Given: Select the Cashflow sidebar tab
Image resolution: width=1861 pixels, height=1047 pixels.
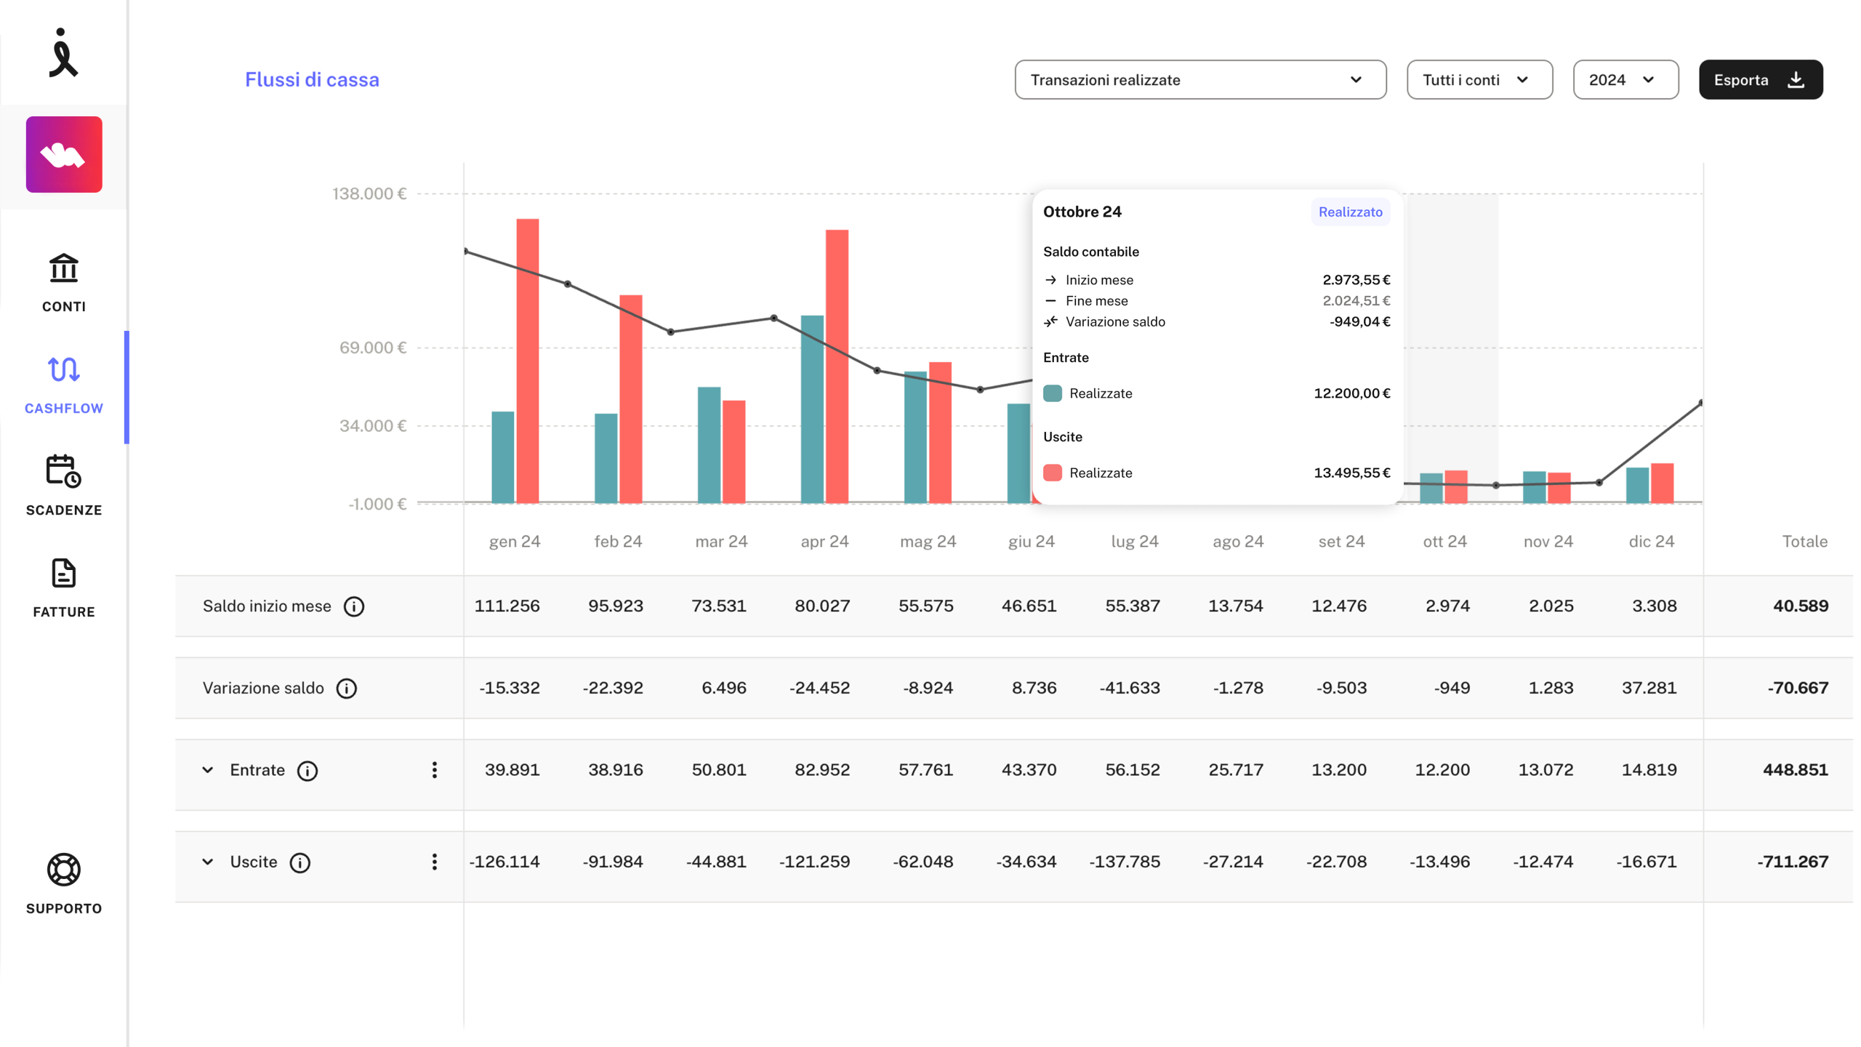Looking at the screenshot, I should (64, 385).
